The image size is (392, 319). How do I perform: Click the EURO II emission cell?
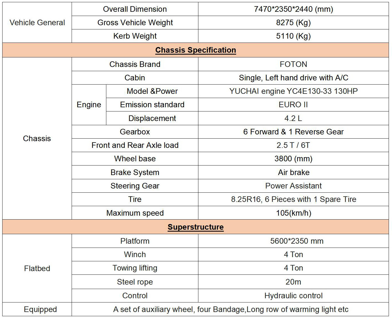pos(294,104)
